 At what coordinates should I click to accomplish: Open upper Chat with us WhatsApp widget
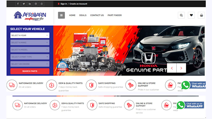[194, 85]
